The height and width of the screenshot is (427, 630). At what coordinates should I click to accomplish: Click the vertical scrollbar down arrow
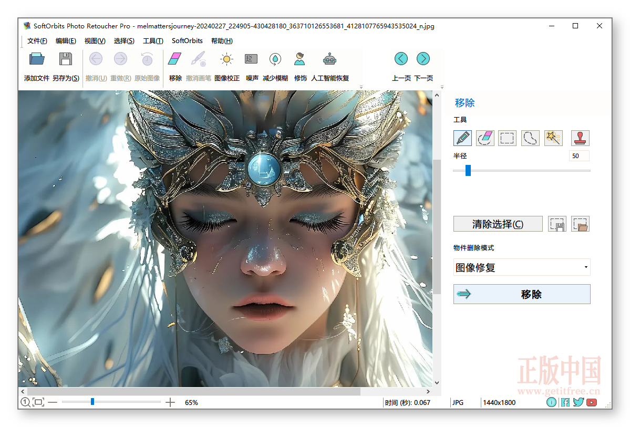click(x=437, y=383)
